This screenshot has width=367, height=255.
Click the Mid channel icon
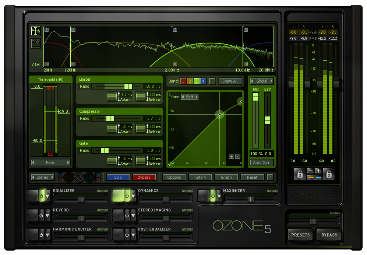coord(69,177)
